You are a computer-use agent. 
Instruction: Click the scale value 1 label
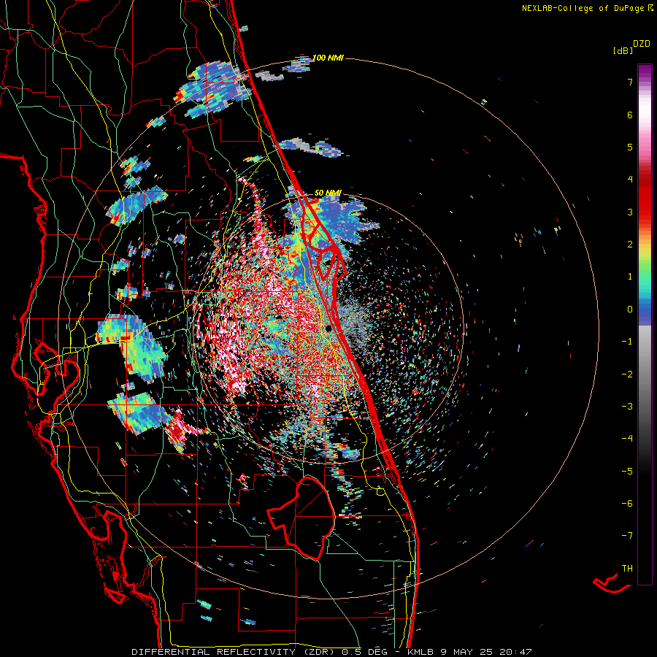click(630, 277)
